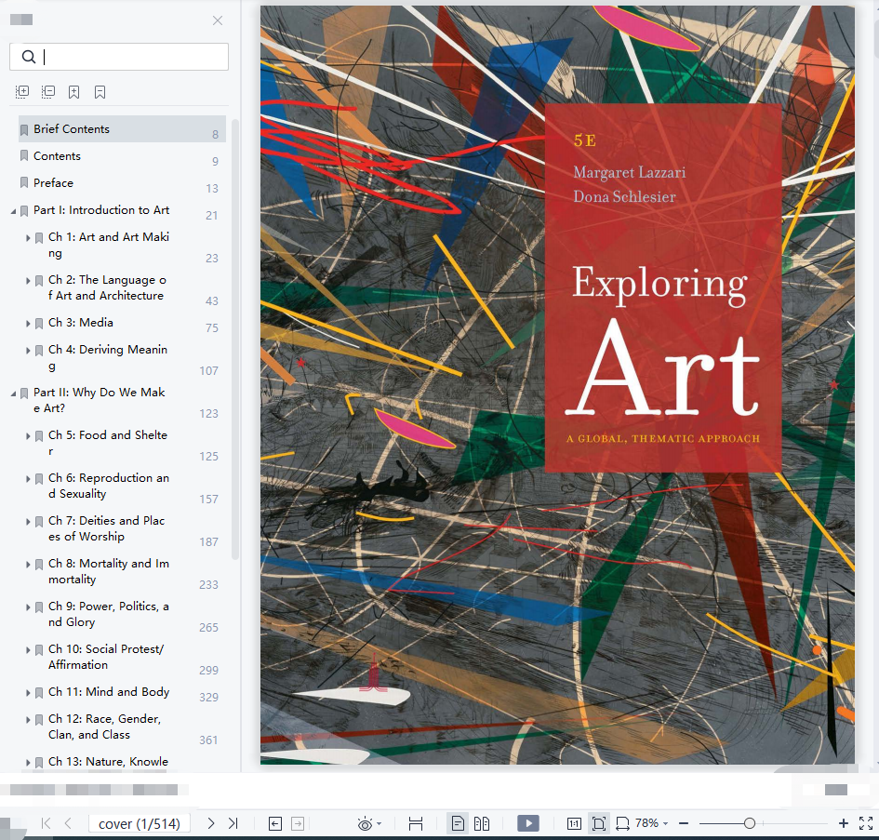Viewport: 879px width, 840px height.
Task: Zoom out with minus button
Action: [x=684, y=823]
